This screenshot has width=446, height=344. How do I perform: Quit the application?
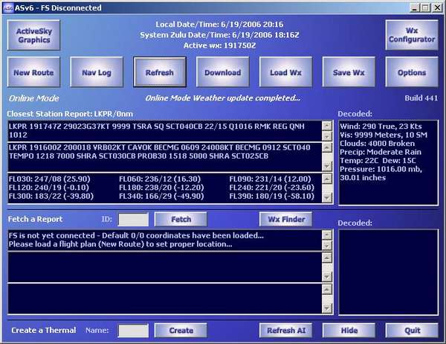pyautogui.click(x=412, y=331)
